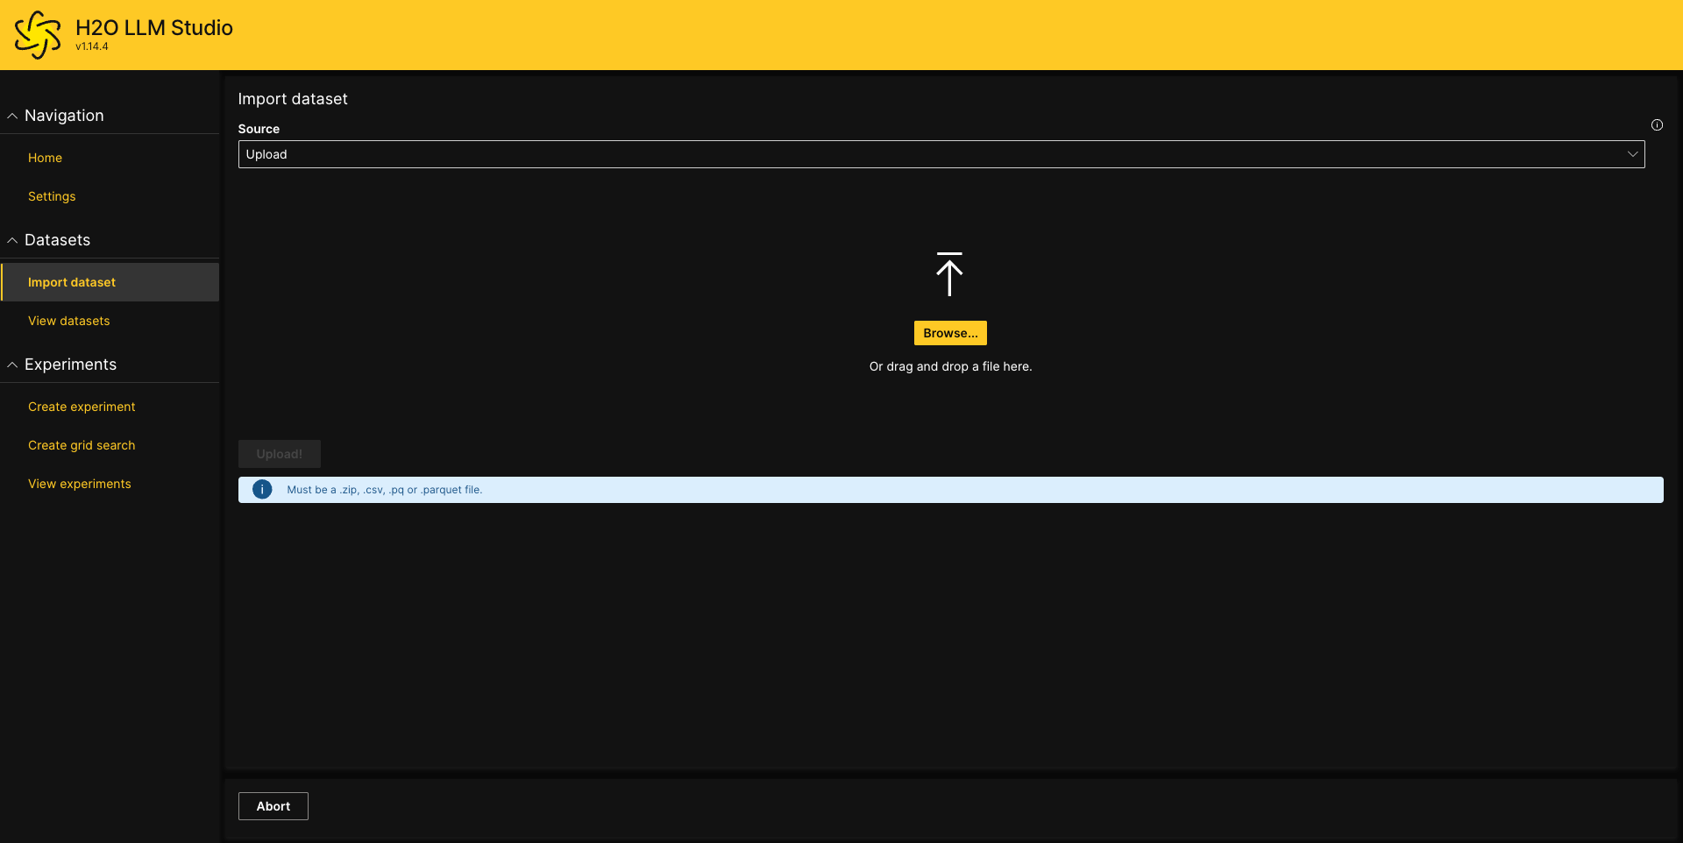Screen dimensions: 1683x843
Task: Go to Home in the sidebar
Action: click(46, 158)
